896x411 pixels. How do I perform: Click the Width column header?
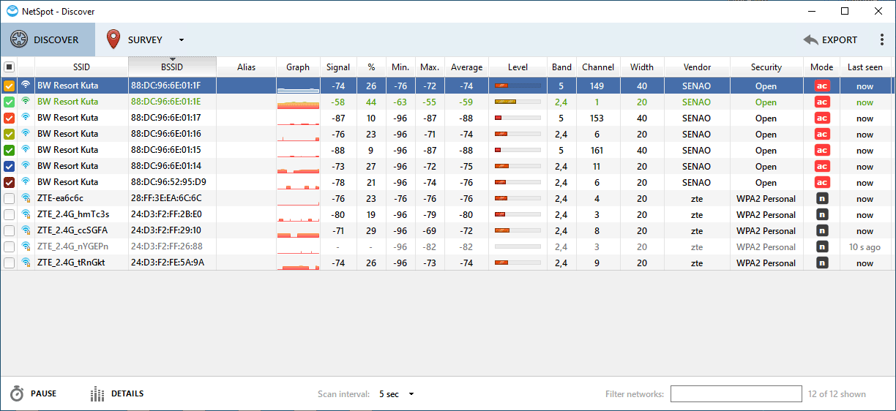pyautogui.click(x=642, y=67)
